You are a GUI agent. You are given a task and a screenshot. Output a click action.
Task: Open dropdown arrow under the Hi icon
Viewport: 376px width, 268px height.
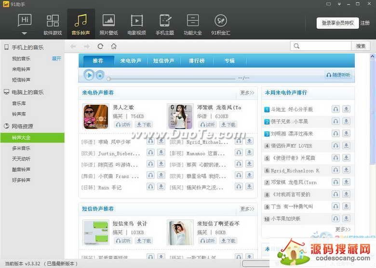point(25,33)
